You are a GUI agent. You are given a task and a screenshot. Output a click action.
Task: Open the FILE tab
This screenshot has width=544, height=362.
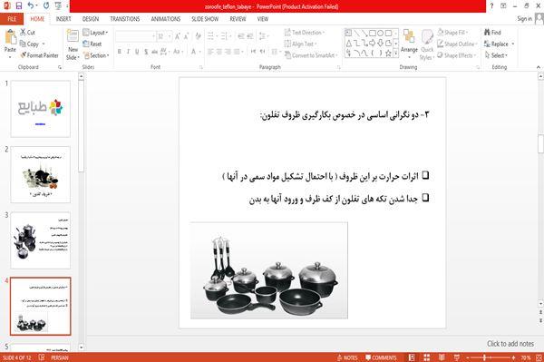12,19
